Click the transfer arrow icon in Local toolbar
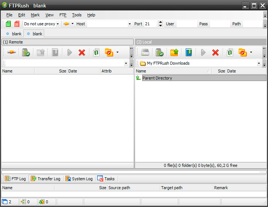The width and height of the screenshot is (268, 207). click(203, 52)
